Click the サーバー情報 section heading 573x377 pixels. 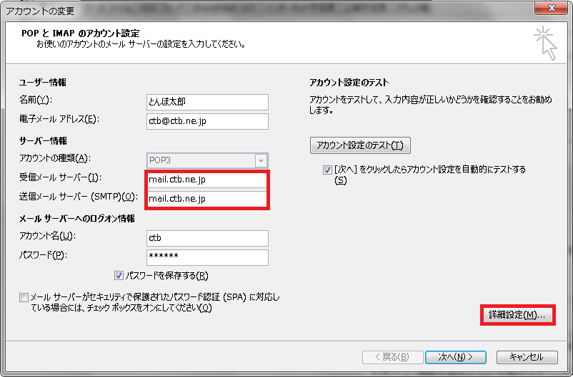click(43, 141)
